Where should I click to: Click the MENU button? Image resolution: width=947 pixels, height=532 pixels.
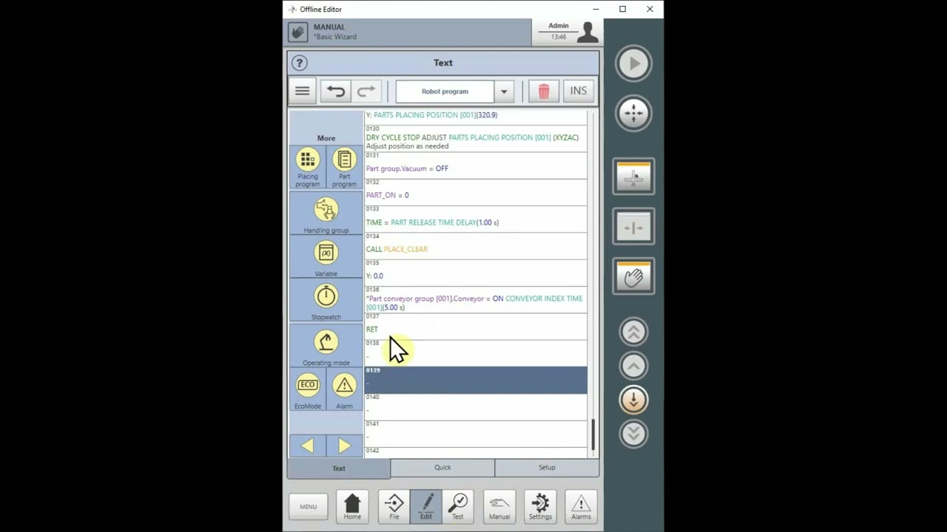[x=308, y=506]
